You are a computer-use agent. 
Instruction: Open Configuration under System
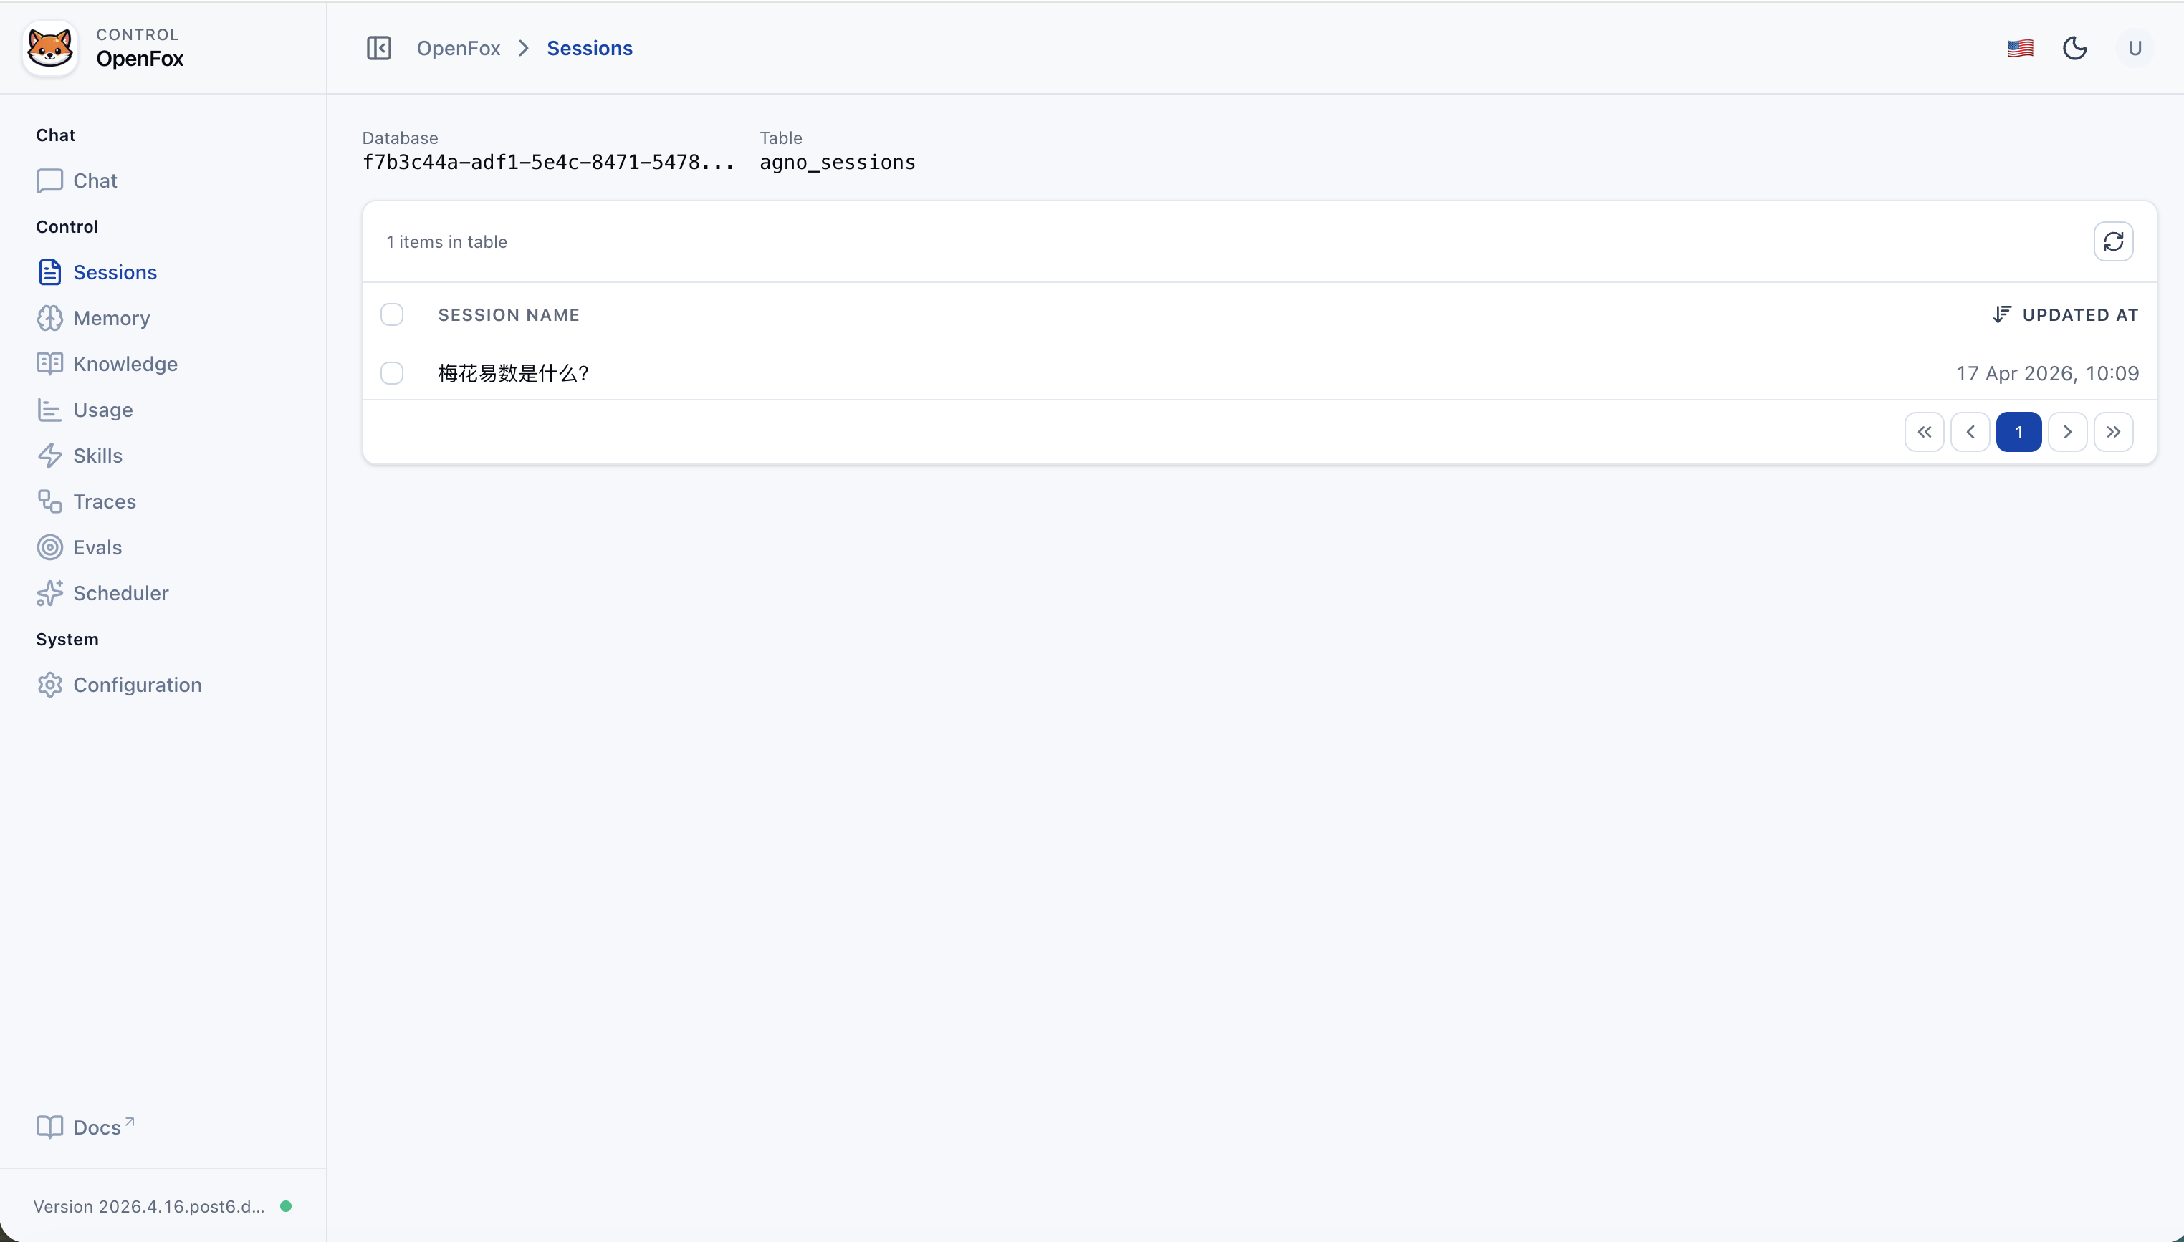click(x=138, y=684)
